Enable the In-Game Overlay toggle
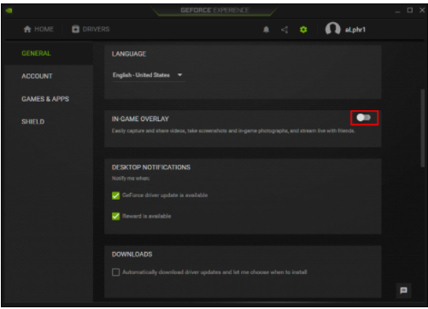This screenshot has height=309, width=428. [x=364, y=118]
